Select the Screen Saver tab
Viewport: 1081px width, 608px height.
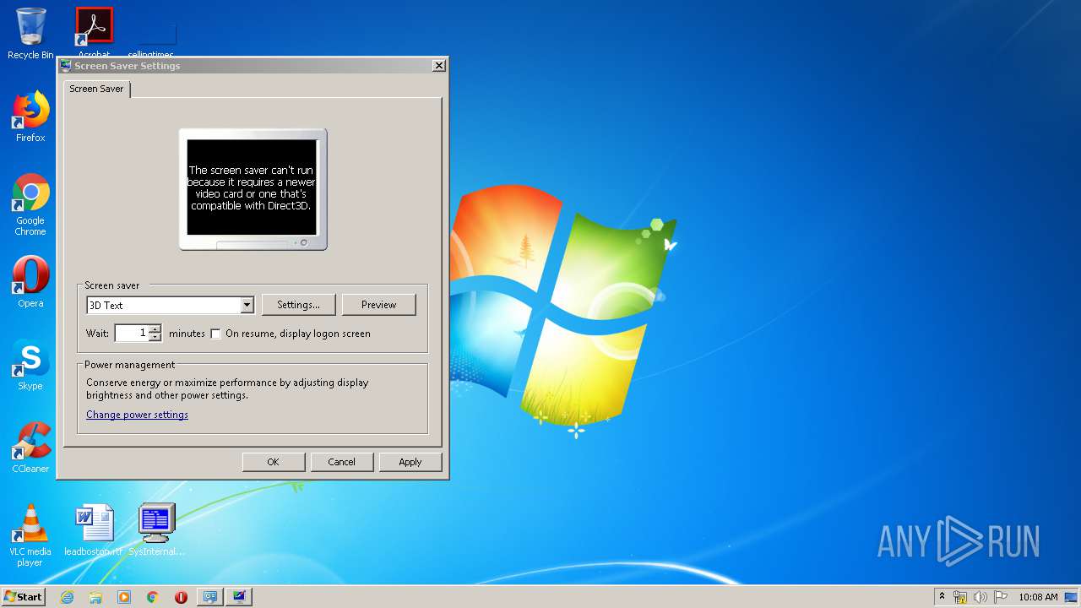click(x=96, y=89)
